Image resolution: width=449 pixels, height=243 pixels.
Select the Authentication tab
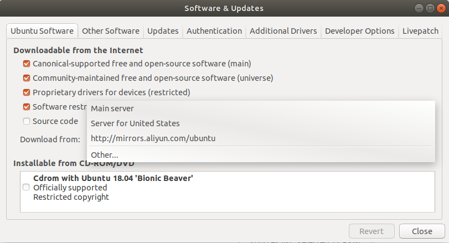[x=214, y=31]
